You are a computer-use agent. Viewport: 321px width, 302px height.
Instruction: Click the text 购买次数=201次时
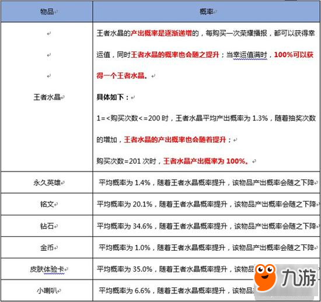tap(126, 161)
